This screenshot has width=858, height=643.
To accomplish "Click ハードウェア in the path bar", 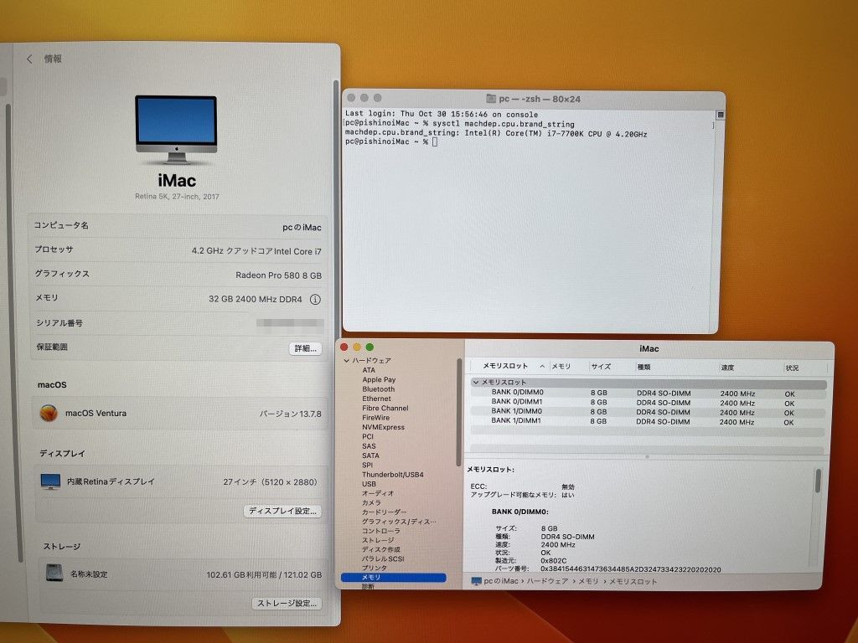I will [x=546, y=581].
